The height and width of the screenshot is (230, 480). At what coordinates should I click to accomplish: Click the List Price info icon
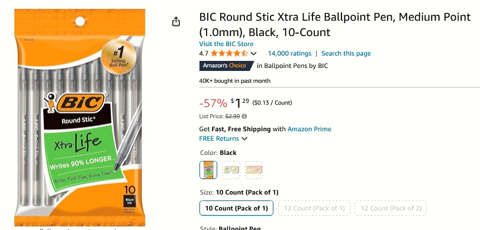[x=244, y=116]
